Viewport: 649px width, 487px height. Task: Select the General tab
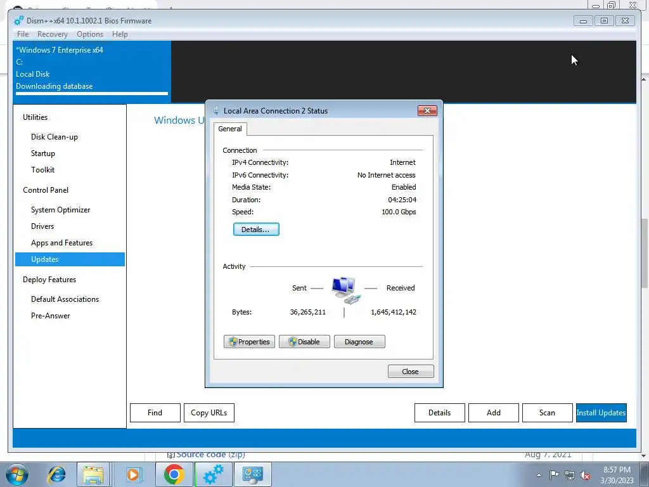pyautogui.click(x=230, y=129)
